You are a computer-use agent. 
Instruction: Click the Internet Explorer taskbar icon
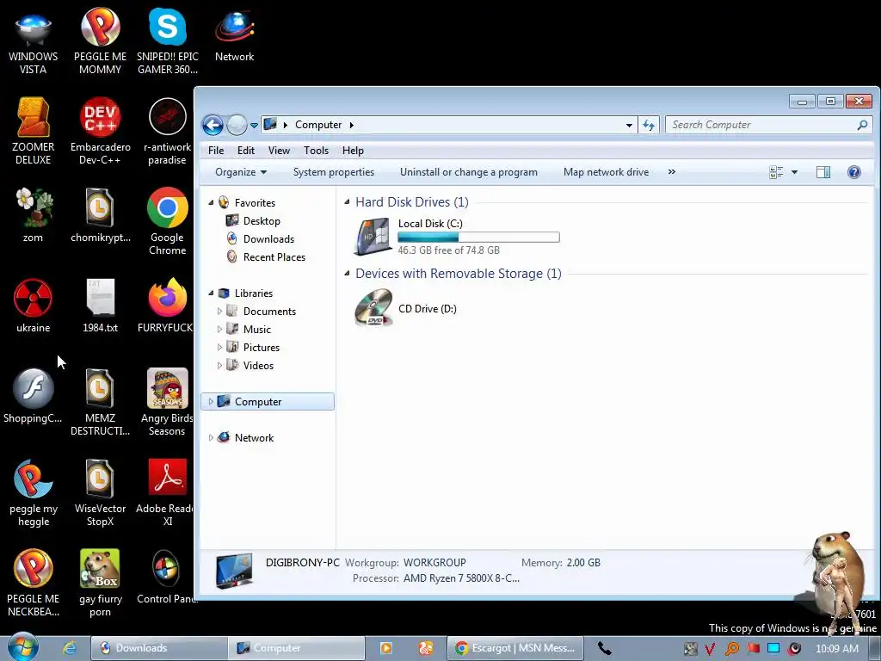click(x=69, y=648)
